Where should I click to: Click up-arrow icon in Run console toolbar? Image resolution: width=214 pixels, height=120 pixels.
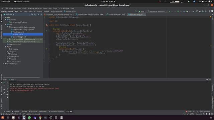pos(7,83)
